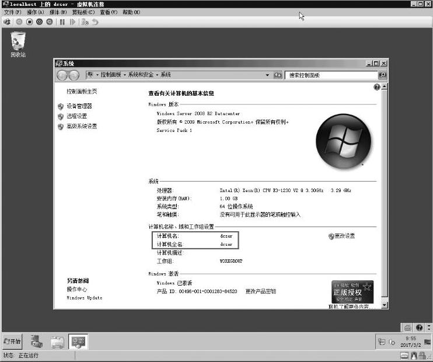433x362 pixels.
Task: Click the Turn Off VM toolbar icon
Action: [29, 22]
